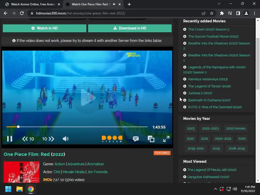This screenshot has width=260, height=195.
Task: Open File Explorer from the taskbar
Action: click(x=19, y=189)
